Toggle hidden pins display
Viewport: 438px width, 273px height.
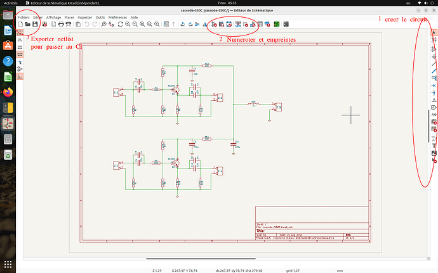(20, 69)
